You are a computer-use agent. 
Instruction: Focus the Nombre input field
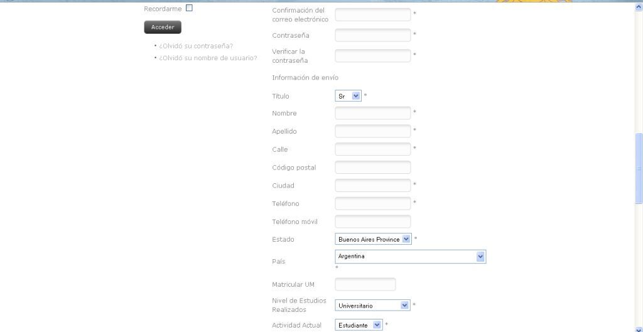pyautogui.click(x=373, y=113)
